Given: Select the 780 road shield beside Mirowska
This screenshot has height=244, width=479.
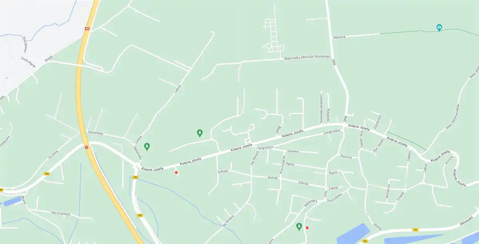Looking at the screenshot, I should [415, 230].
